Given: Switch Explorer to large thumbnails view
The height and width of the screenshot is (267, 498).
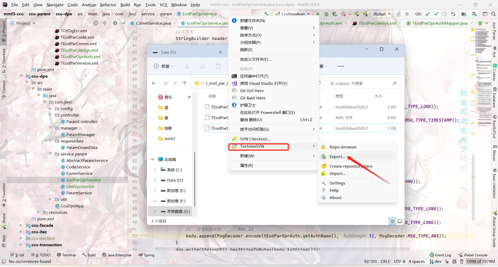Looking at the screenshot, I should [400, 221].
